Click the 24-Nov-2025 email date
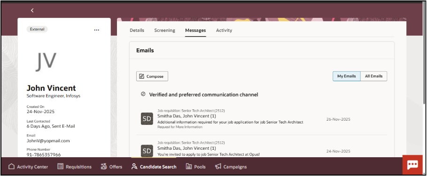 click(339, 151)
